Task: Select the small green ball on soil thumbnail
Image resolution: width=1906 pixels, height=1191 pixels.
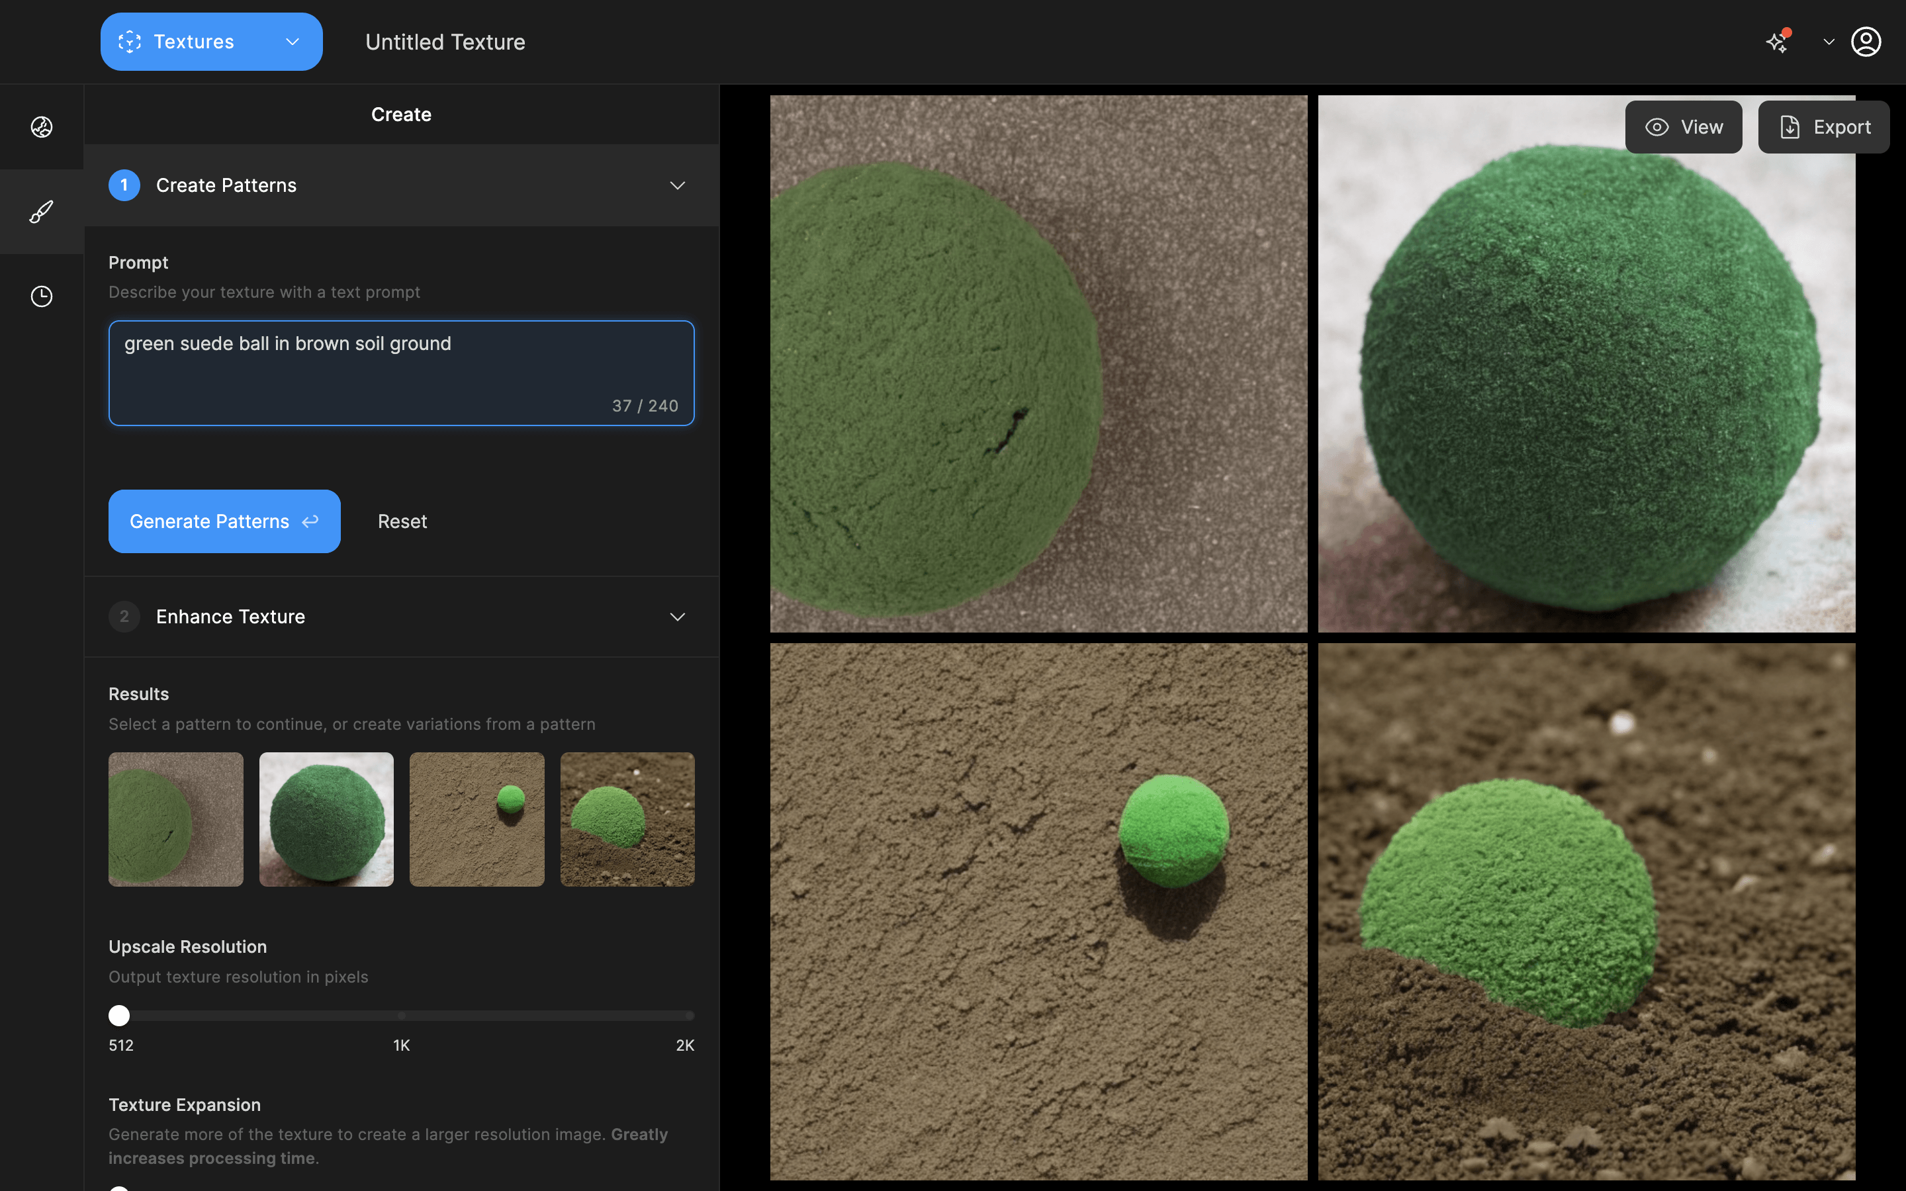Action: click(x=476, y=819)
